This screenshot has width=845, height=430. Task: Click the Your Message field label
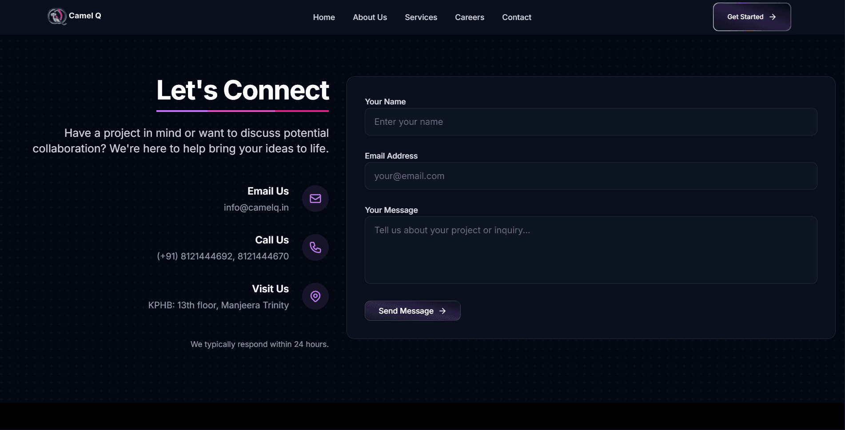click(391, 210)
